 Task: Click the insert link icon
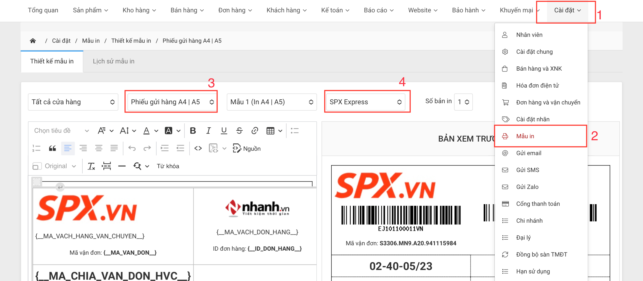tap(255, 131)
